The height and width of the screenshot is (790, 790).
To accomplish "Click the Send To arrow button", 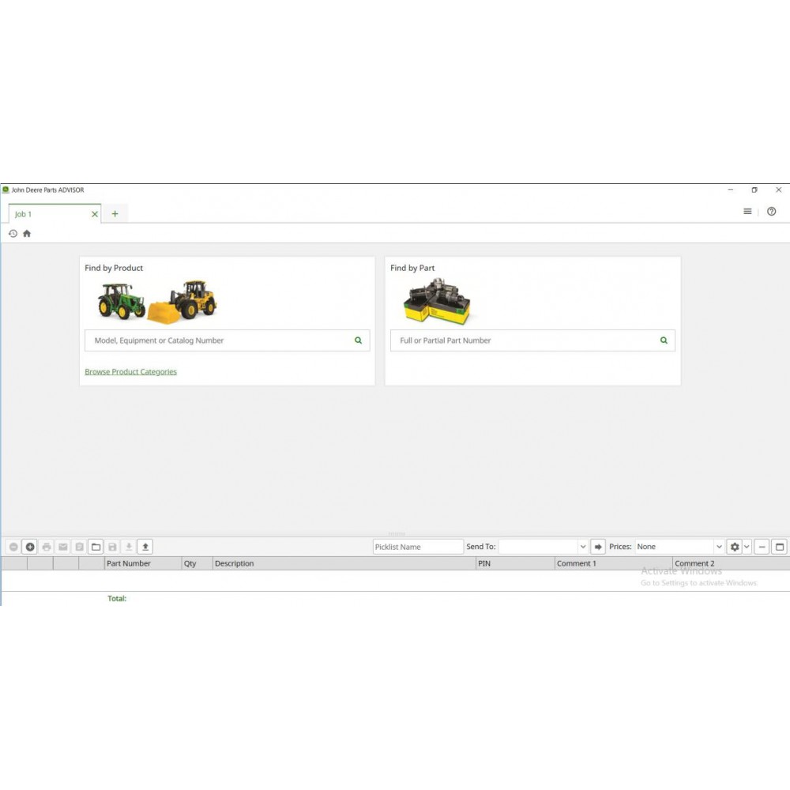I will coord(597,547).
